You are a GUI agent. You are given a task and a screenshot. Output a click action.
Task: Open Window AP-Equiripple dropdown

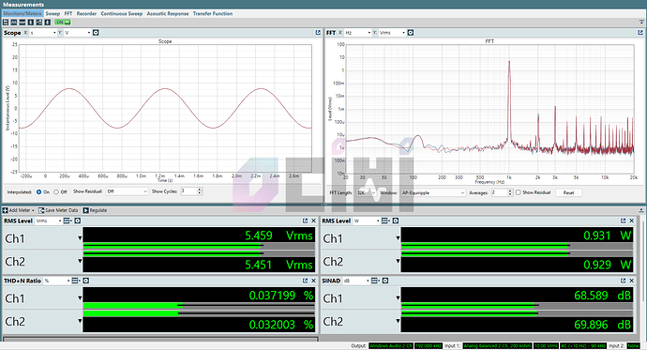[433, 192]
